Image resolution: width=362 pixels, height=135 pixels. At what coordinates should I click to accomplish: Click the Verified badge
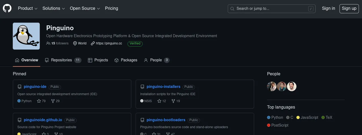135,43
